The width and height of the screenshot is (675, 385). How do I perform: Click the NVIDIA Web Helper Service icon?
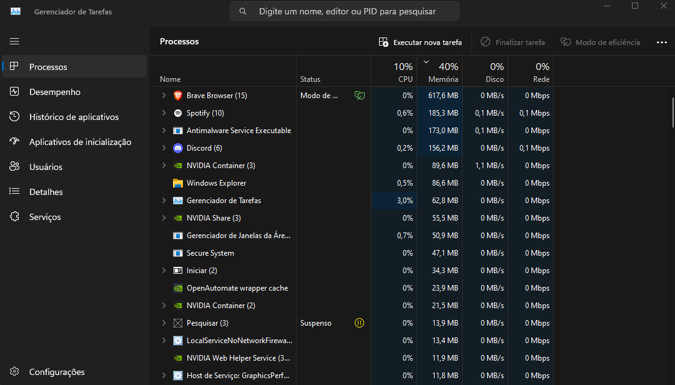(x=178, y=358)
